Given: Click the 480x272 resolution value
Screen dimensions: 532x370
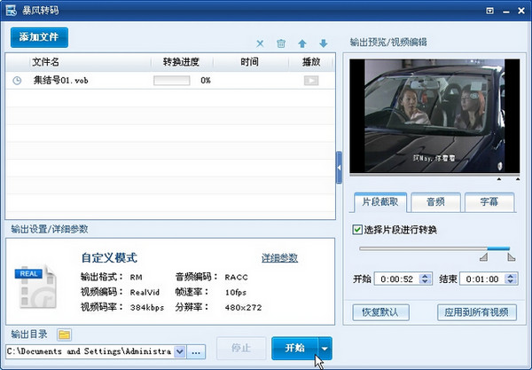Looking at the screenshot, I should 243,308.
